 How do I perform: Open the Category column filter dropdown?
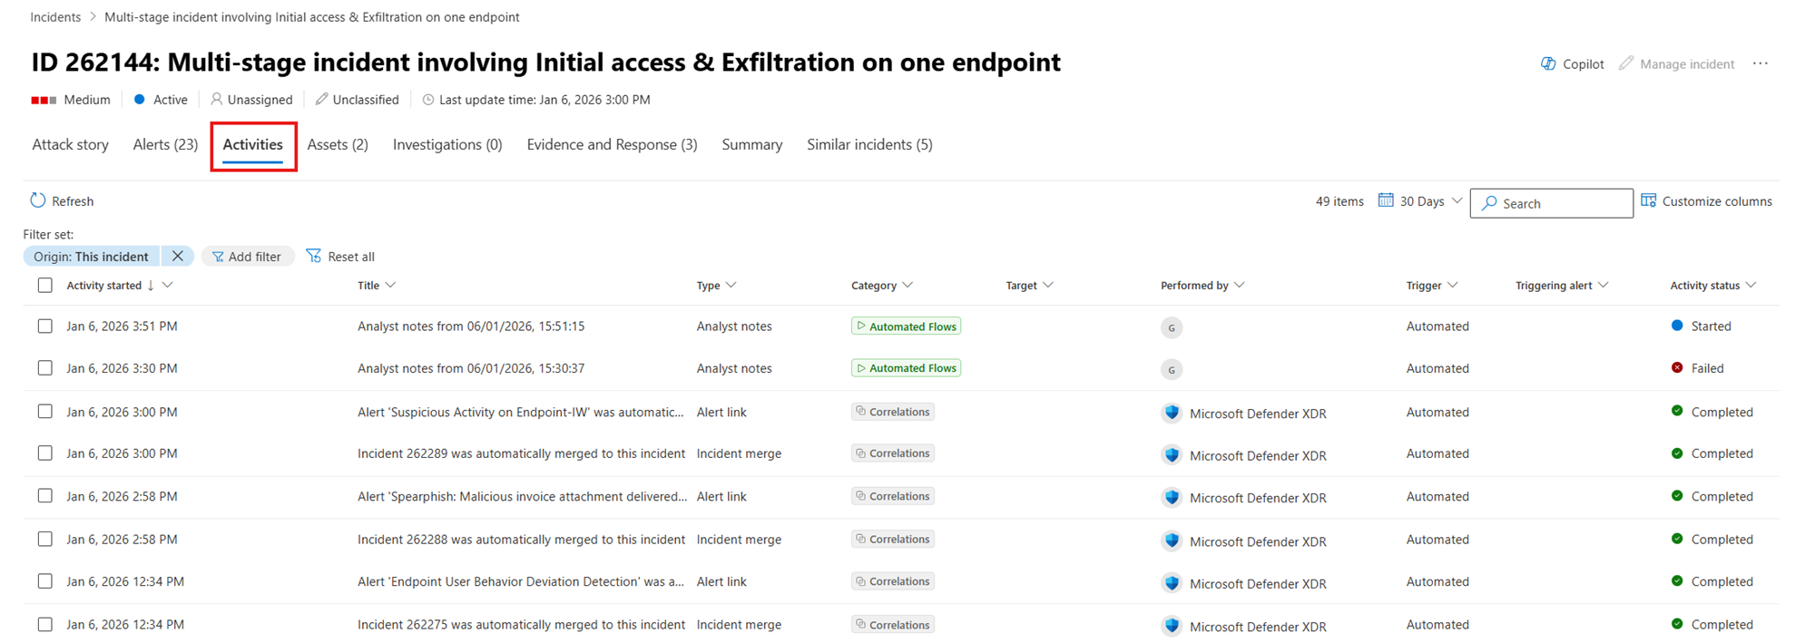click(907, 286)
